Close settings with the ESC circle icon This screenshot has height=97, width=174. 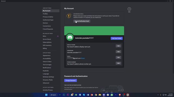click(x=129, y=9)
